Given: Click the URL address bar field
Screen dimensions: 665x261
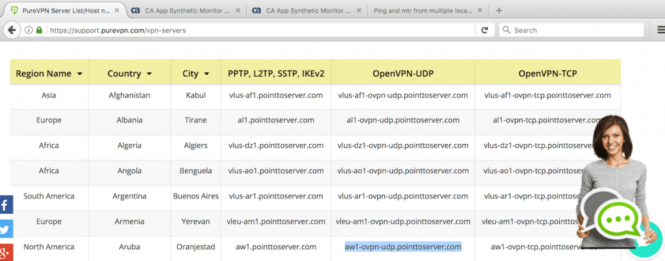Looking at the screenshot, I should tap(261, 30).
